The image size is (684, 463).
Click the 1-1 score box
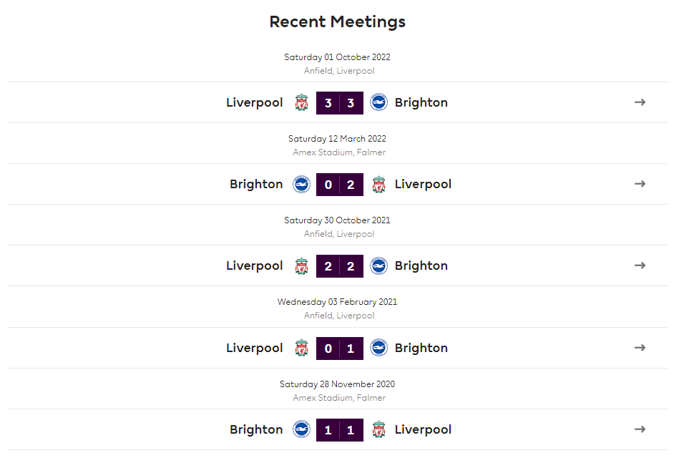340,430
